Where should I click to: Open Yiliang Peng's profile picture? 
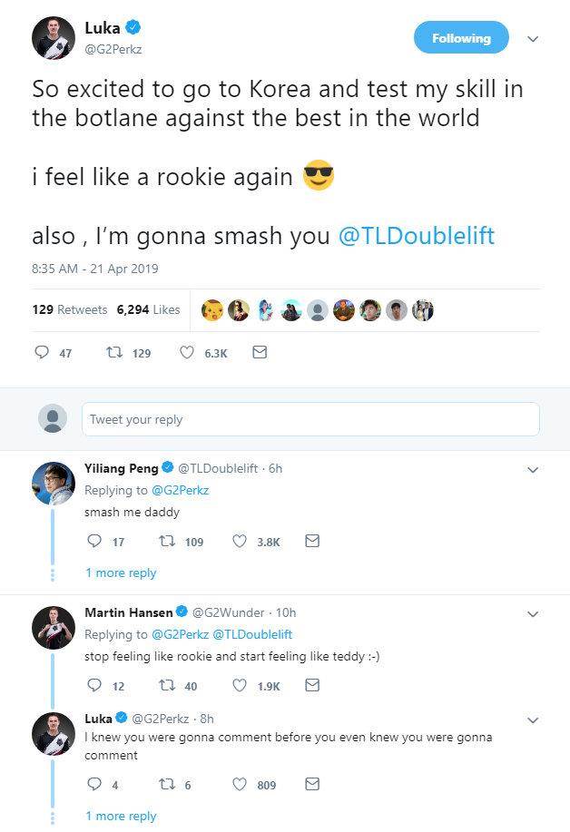click(x=53, y=483)
